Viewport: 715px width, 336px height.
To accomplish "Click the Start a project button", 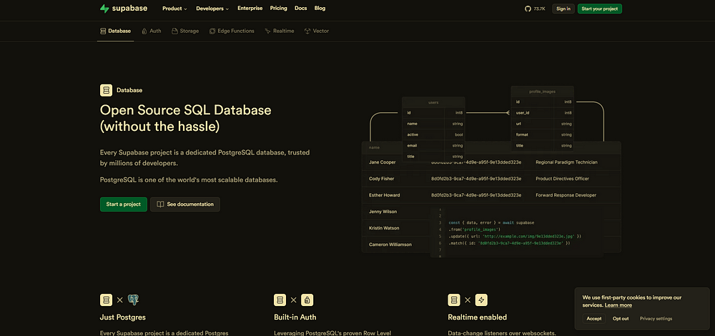I will tap(123, 204).
